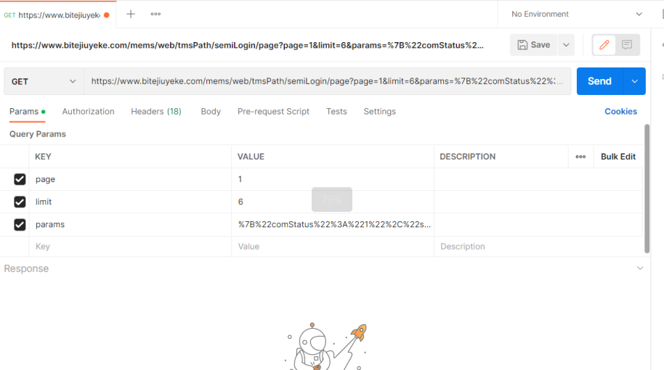Click the empty Key input field
The height and width of the screenshot is (370, 664).
(x=130, y=247)
